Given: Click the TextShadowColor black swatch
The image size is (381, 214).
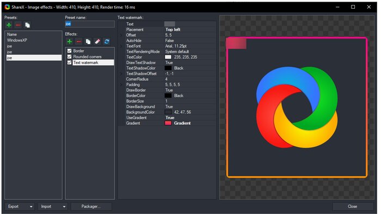Looking at the screenshot, I should pos(168,68).
